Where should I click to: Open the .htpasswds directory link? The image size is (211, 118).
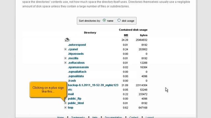point(76,54)
